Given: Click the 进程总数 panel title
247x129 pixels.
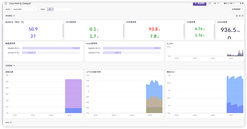Looking at the screenshot, I should click(x=9, y=72).
